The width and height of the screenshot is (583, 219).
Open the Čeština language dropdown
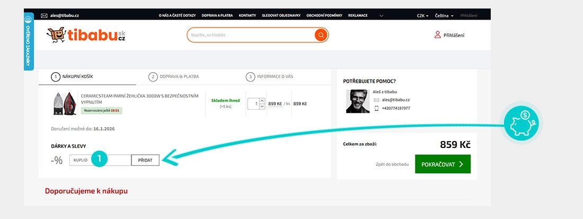(x=444, y=15)
